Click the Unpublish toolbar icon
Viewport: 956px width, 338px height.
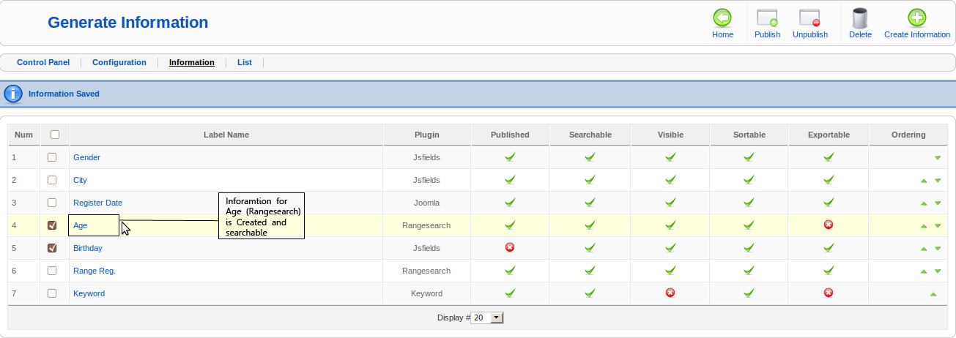[x=809, y=18]
